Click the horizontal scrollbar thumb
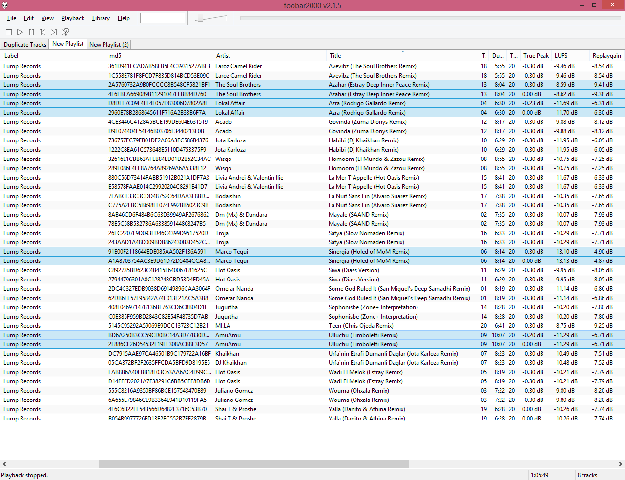Image resolution: width=625 pixels, height=480 pixels. click(253, 464)
